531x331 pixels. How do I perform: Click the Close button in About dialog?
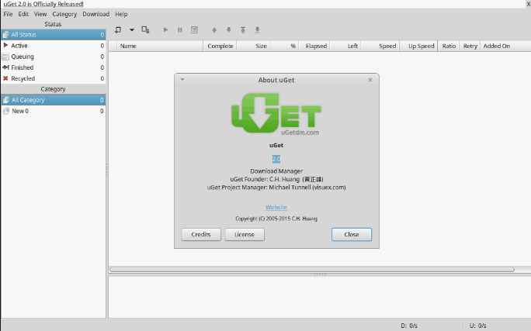click(352, 234)
